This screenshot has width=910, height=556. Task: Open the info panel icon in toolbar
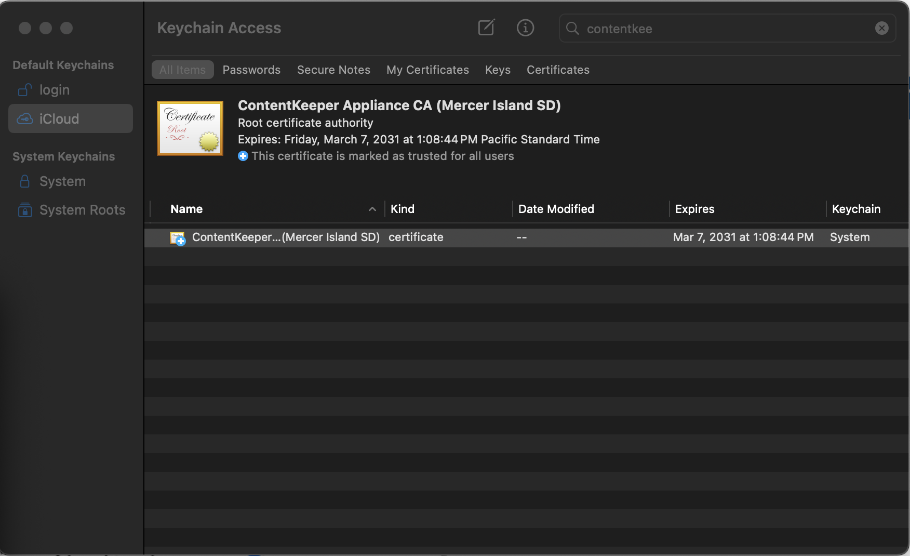[x=525, y=28]
